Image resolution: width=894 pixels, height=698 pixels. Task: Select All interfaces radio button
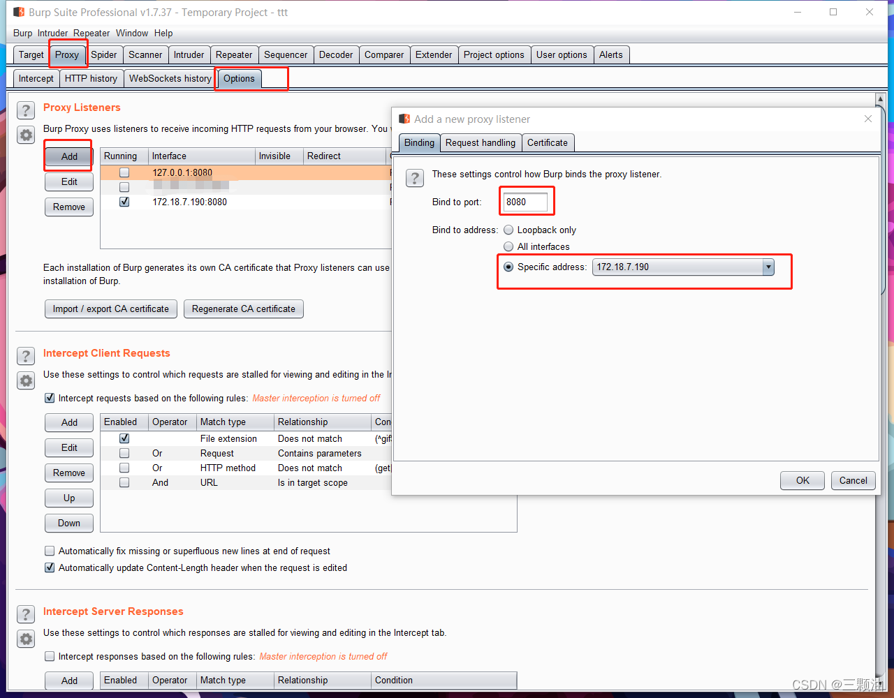pyautogui.click(x=508, y=246)
